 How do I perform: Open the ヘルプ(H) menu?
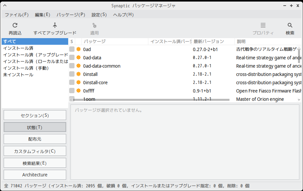(123, 15)
